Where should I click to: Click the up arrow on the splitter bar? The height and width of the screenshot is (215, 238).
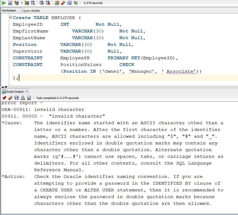(3, 87)
